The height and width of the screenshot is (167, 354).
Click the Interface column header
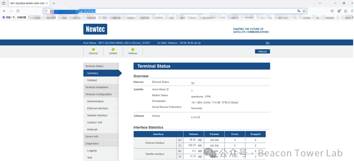coord(158,134)
